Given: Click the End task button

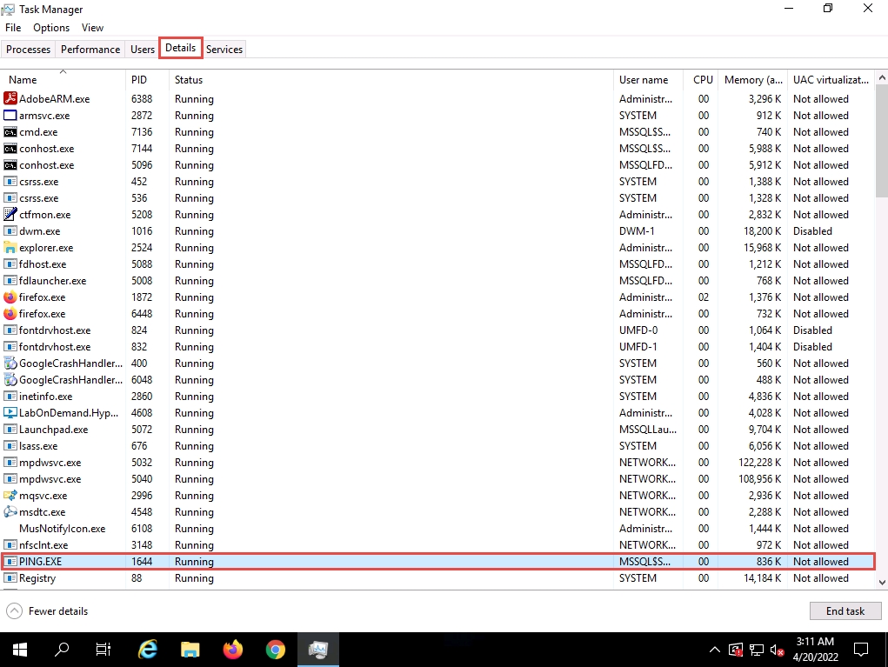Looking at the screenshot, I should (845, 611).
